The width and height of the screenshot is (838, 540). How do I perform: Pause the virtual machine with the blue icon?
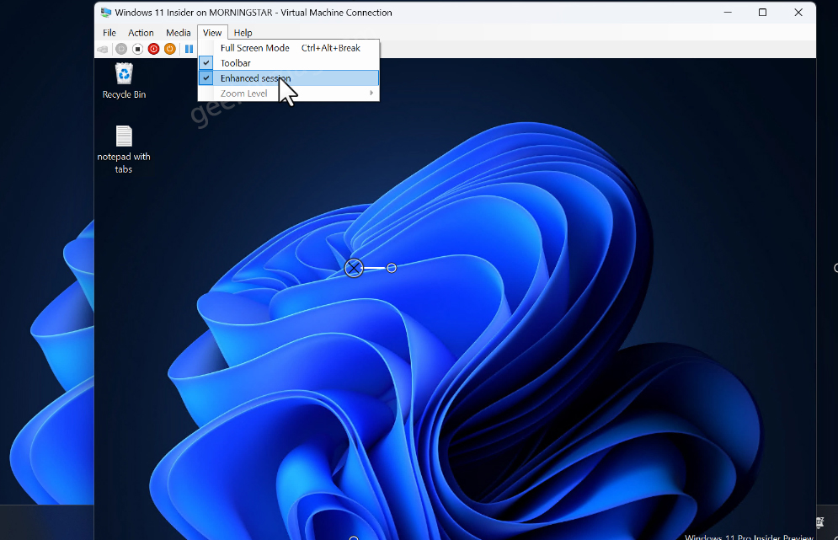189,49
